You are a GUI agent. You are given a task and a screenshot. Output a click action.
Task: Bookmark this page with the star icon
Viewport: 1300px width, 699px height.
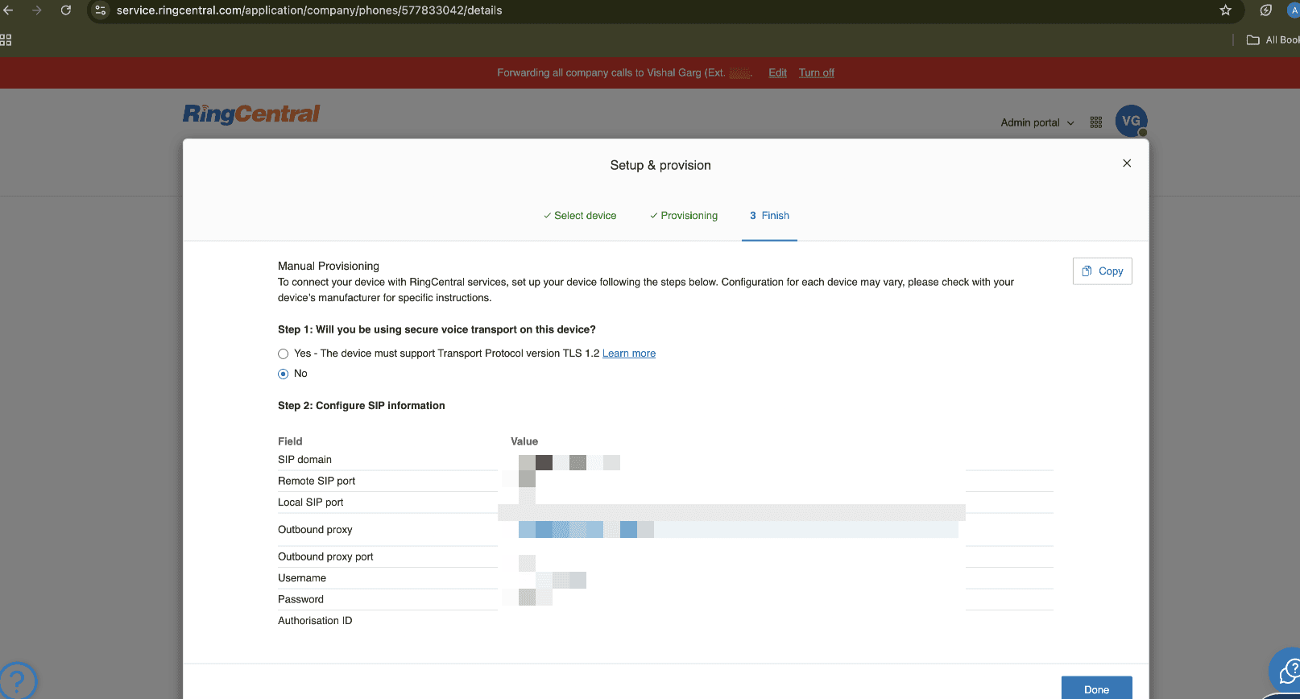1226,10
